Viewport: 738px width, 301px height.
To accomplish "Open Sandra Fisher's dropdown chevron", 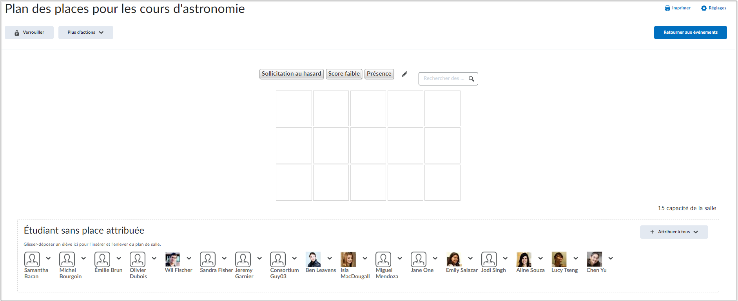I will coord(224,258).
